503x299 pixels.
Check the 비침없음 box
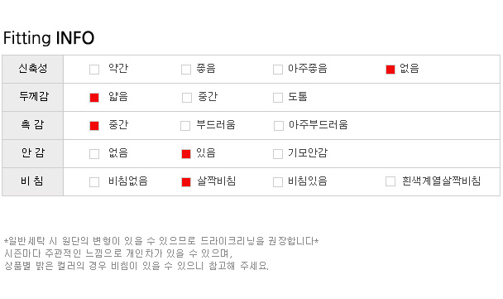coord(94,182)
